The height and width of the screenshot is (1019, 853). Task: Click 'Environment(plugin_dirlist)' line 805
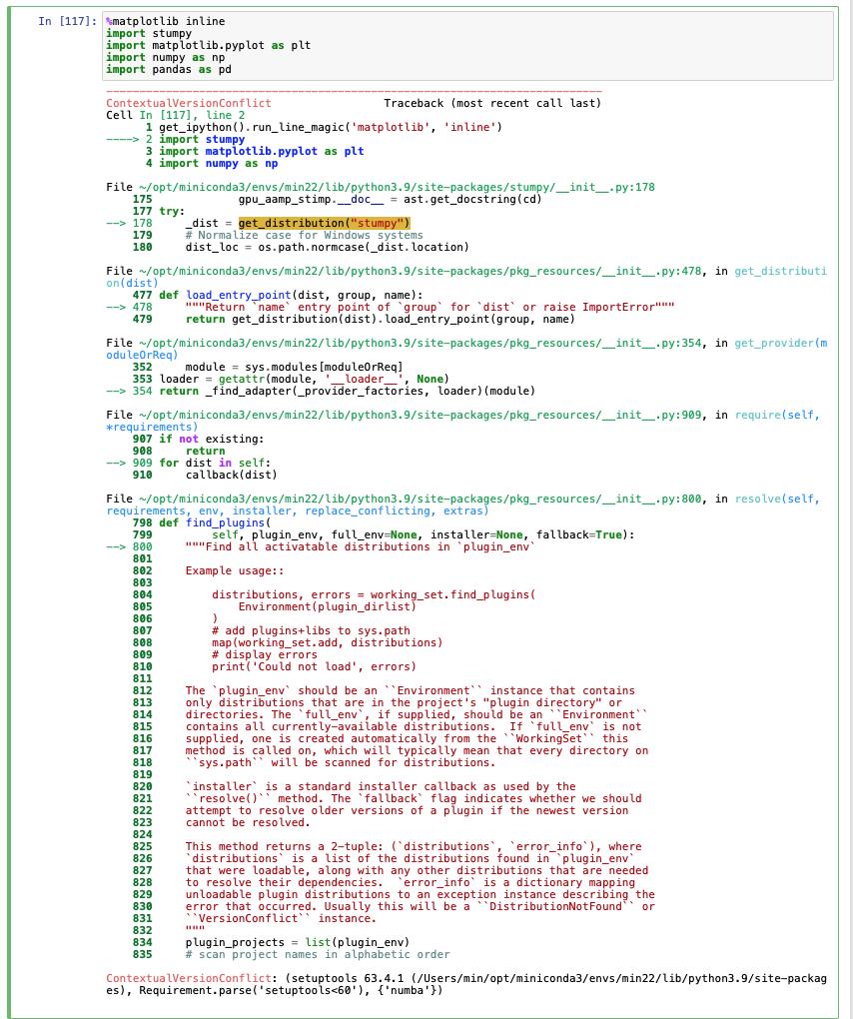327,607
